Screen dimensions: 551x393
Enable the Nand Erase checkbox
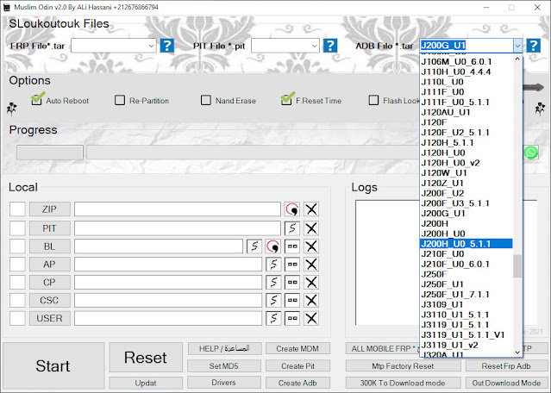[206, 100]
